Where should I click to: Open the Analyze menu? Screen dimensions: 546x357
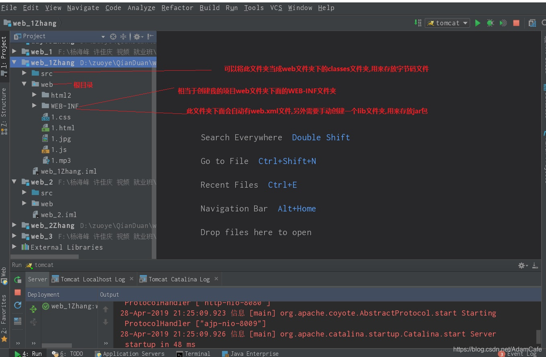[141, 8]
